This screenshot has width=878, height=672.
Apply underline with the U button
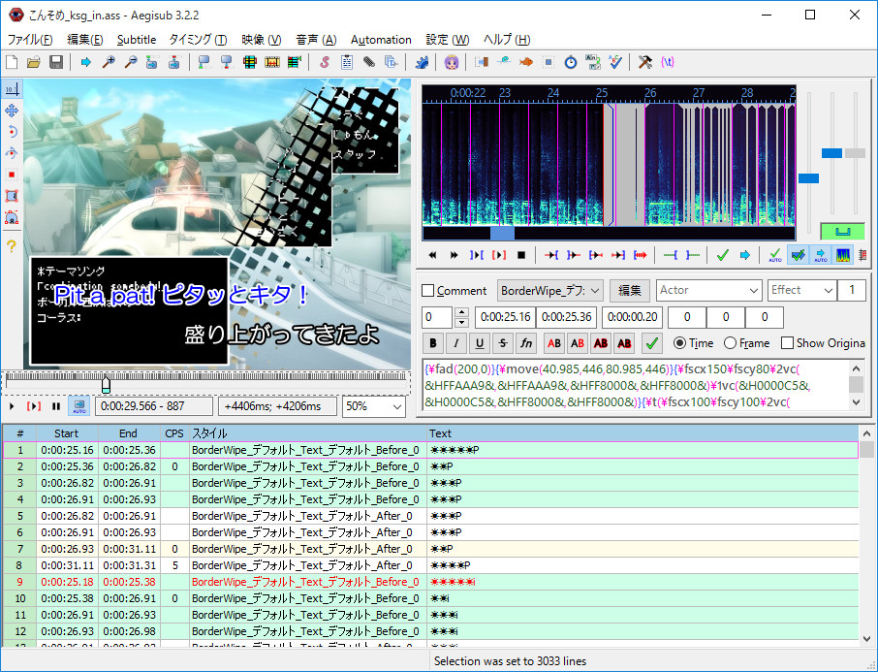tap(480, 343)
